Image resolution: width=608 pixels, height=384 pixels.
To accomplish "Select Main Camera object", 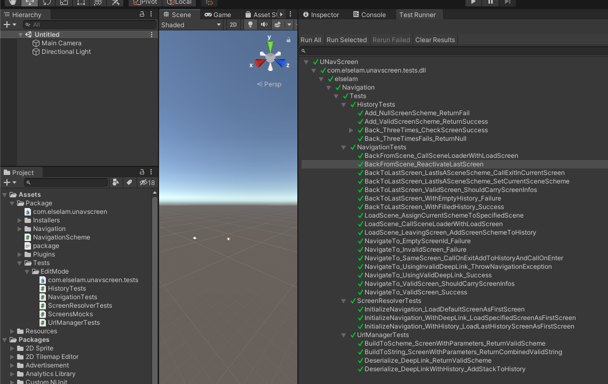I will pyautogui.click(x=61, y=43).
